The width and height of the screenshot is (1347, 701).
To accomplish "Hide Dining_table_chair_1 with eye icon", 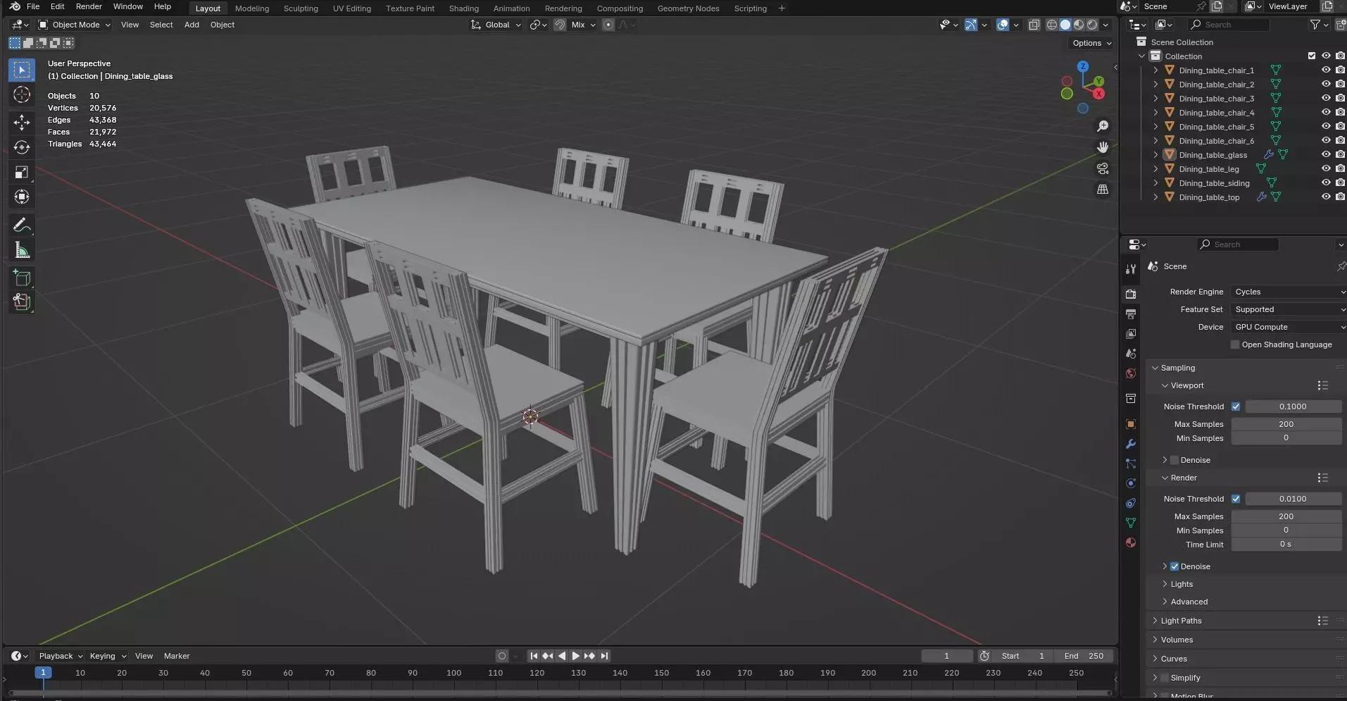I will click(1326, 70).
